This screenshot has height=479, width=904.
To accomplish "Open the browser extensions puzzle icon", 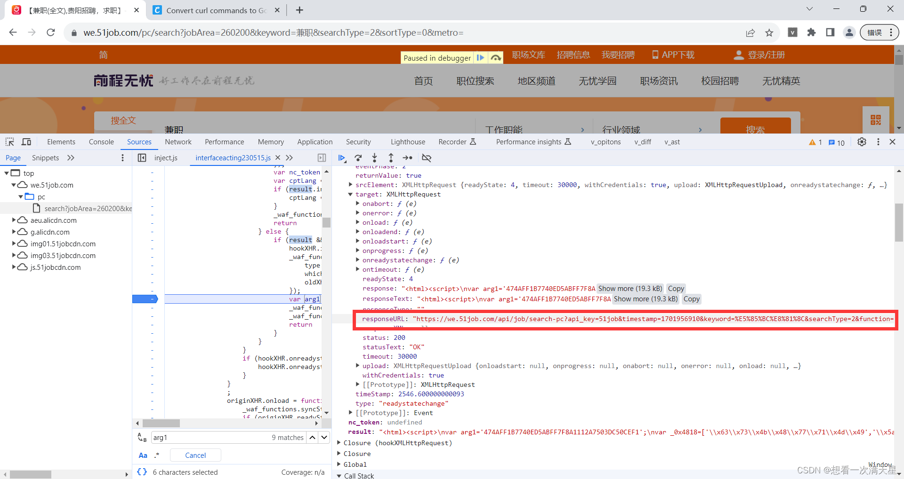I will pyautogui.click(x=811, y=32).
